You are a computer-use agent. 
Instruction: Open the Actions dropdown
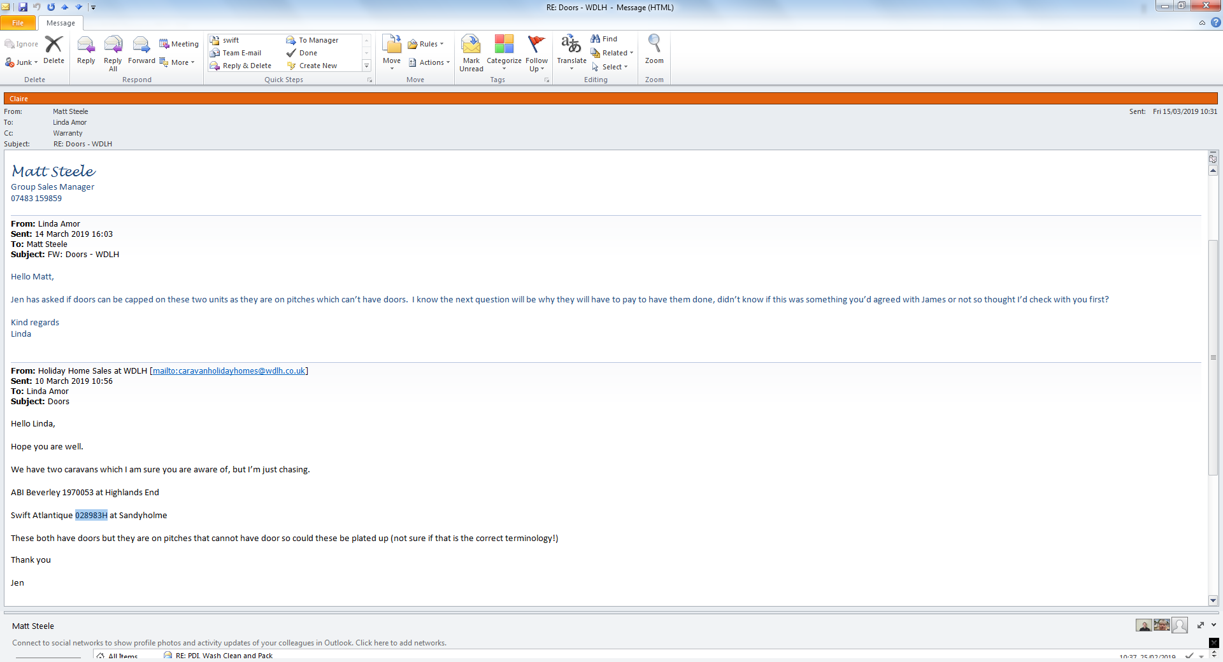pyautogui.click(x=429, y=62)
